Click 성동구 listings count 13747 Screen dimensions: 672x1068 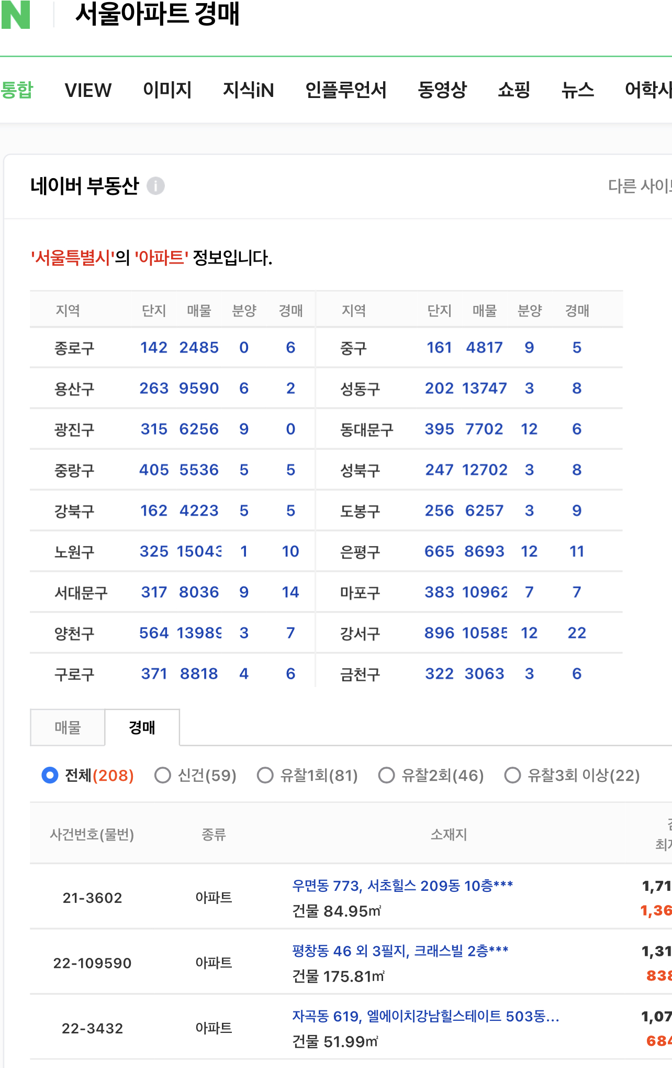coord(485,388)
